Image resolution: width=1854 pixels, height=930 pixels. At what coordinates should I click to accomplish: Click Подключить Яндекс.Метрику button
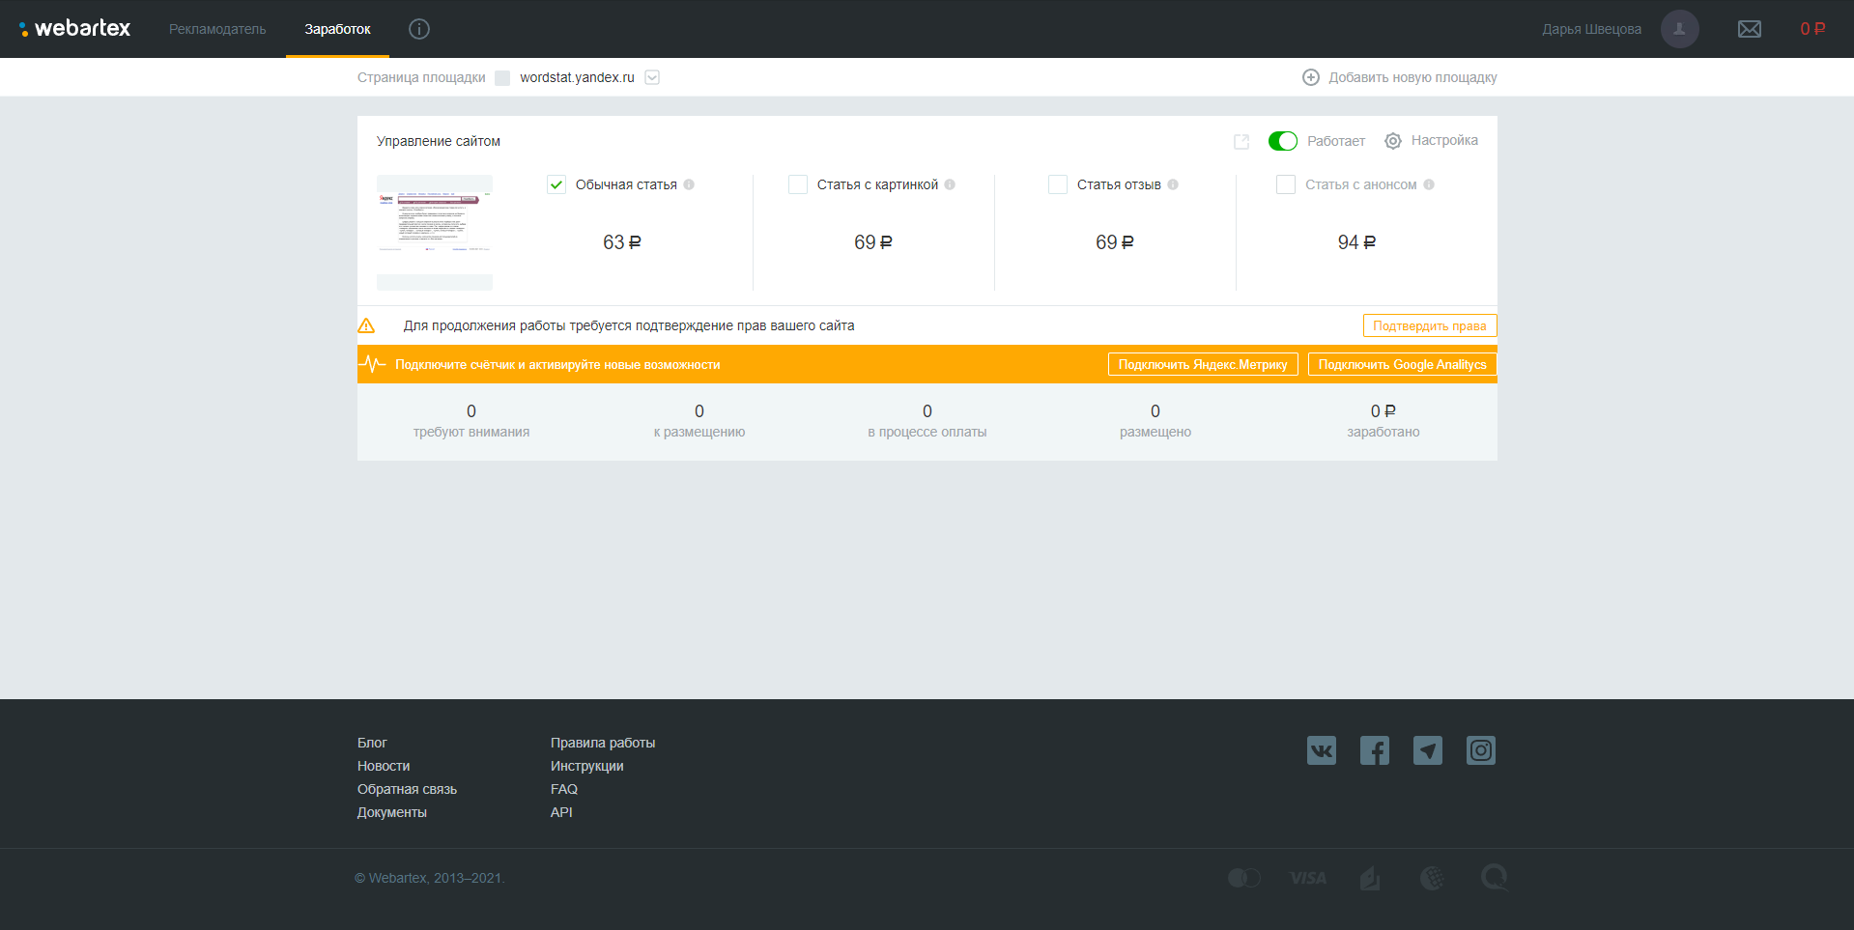coord(1203,364)
